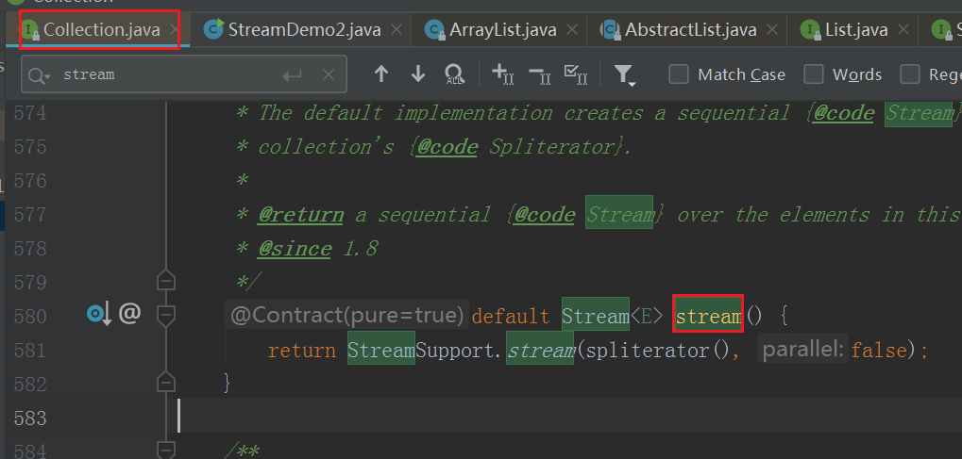Click the Find All icon
The width and height of the screenshot is (962, 459).
(x=454, y=74)
